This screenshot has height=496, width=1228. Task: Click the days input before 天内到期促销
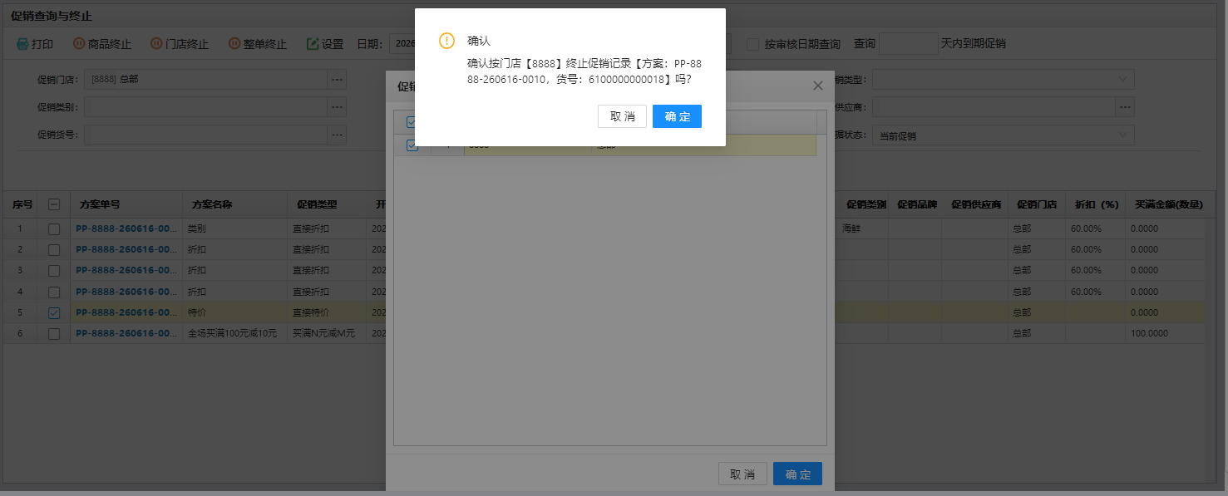click(x=909, y=43)
